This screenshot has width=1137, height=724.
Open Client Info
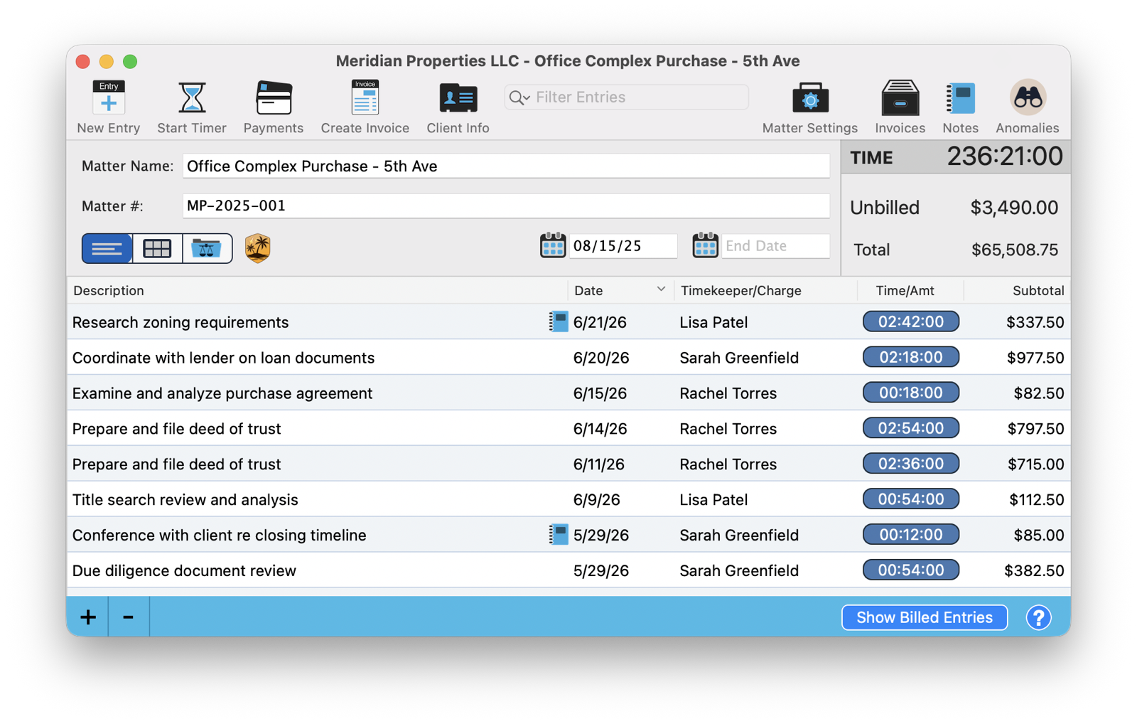tap(458, 107)
